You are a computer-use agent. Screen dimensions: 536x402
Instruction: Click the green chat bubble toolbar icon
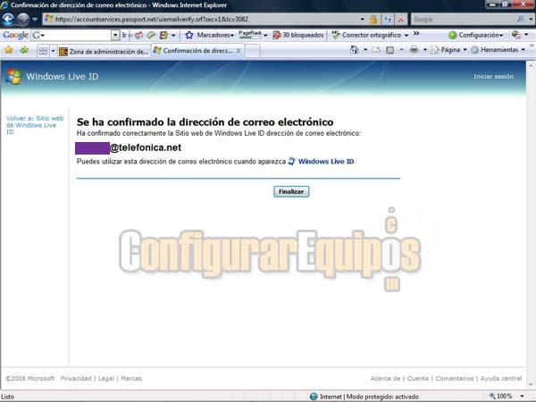point(151,35)
